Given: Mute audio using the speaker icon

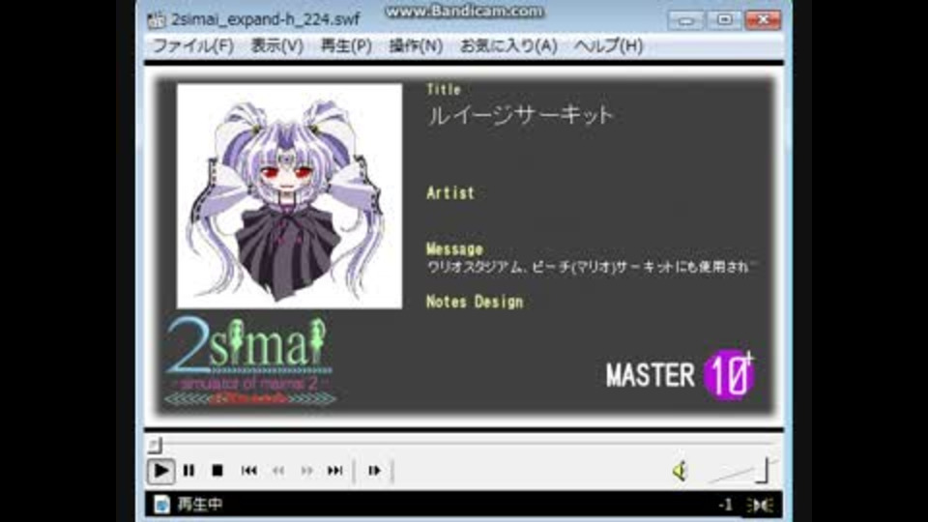Looking at the screenshot, I should click(x=680, y=471).
